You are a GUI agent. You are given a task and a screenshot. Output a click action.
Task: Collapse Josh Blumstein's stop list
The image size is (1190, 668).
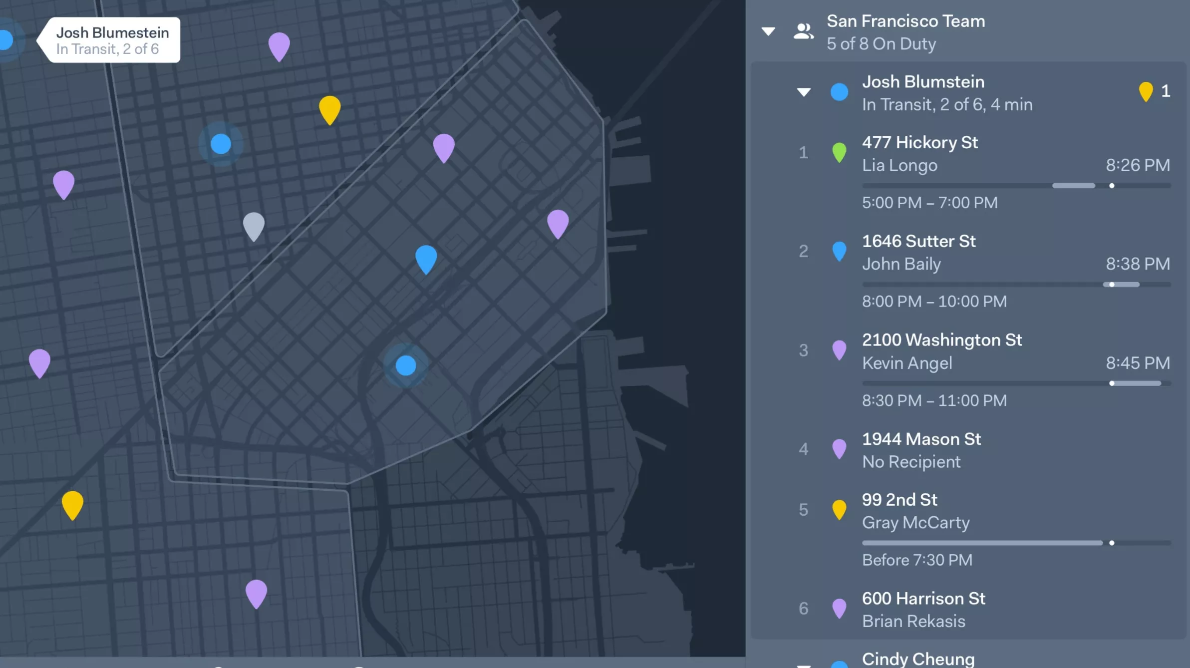point(804,92)
